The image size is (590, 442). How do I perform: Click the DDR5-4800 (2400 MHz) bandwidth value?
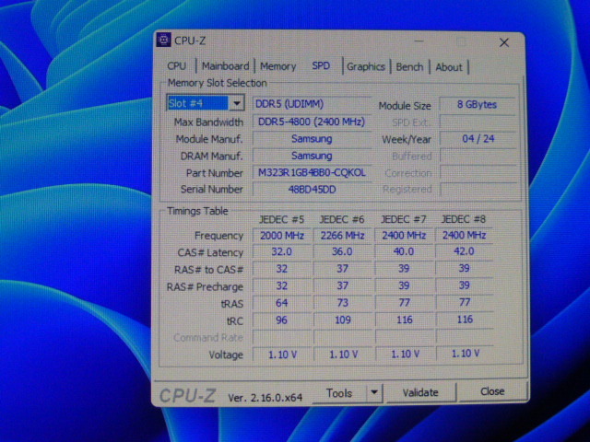point(312,122)
